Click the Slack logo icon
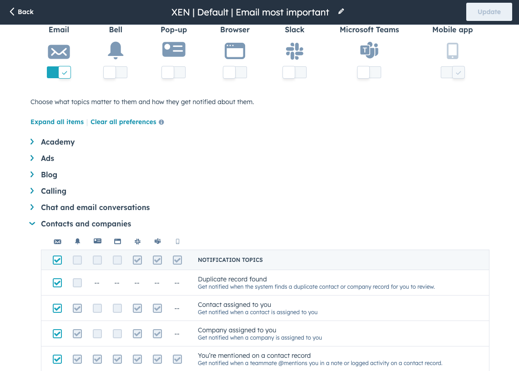Viewport: 519px width, 371px height. 294,51
